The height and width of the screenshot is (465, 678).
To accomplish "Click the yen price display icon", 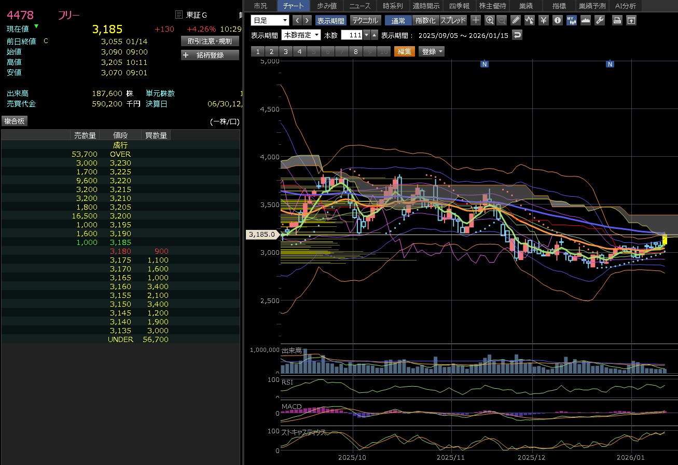I will (543, 20).
